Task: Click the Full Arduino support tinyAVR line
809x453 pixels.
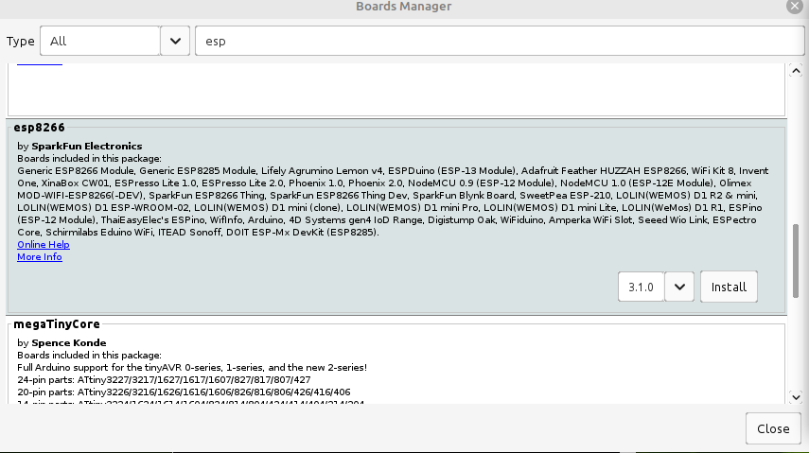Action: click(192, 367)
